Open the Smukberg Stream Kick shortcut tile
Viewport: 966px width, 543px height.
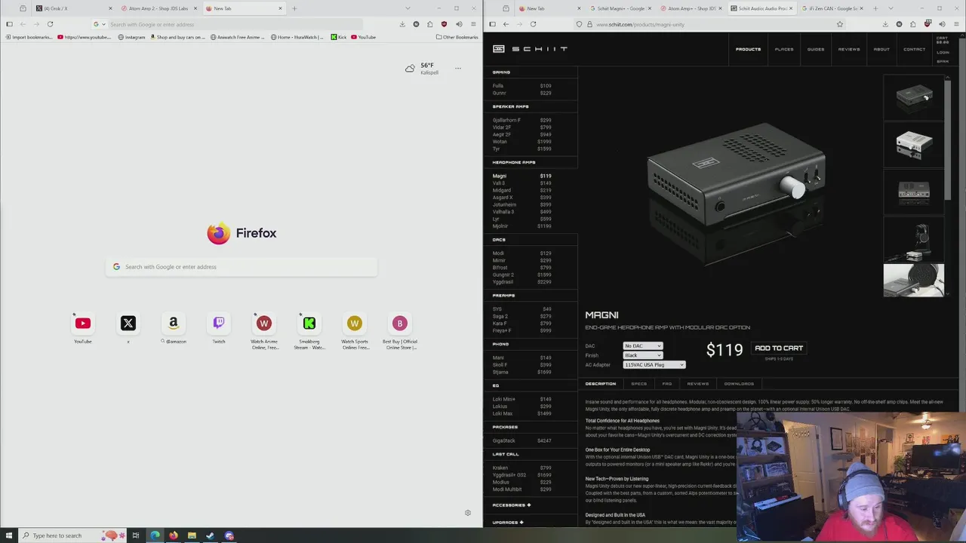click(309, 324)
